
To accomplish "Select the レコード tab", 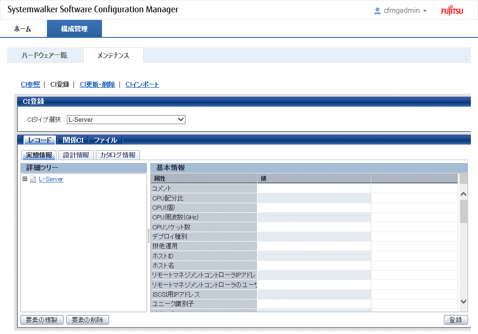I will (x=40, y=140).
